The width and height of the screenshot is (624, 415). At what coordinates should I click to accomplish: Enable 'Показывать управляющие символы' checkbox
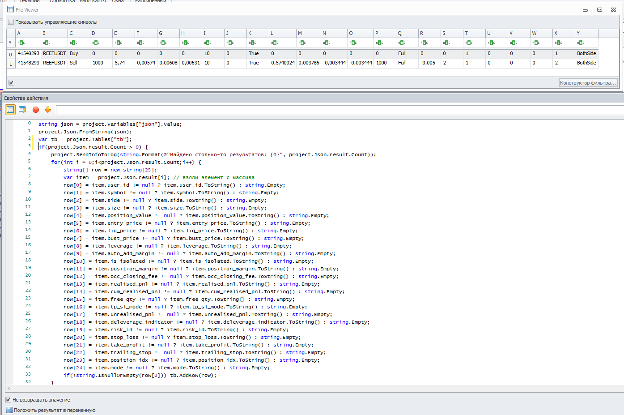pyautogui.click(x=11, y=22)
